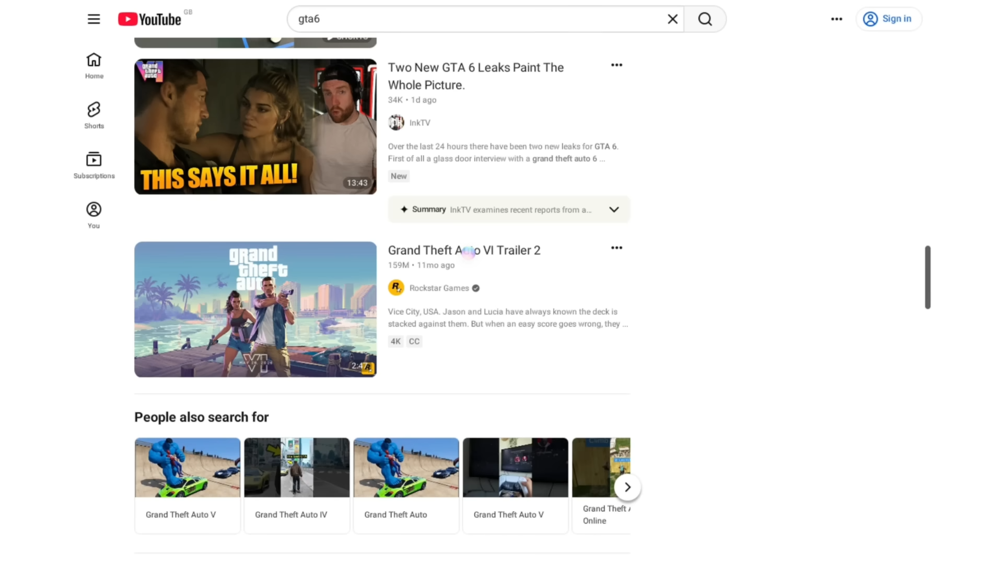Select the 'Grand Theft Auto IV' suggestion card

(x=297, y=486)
